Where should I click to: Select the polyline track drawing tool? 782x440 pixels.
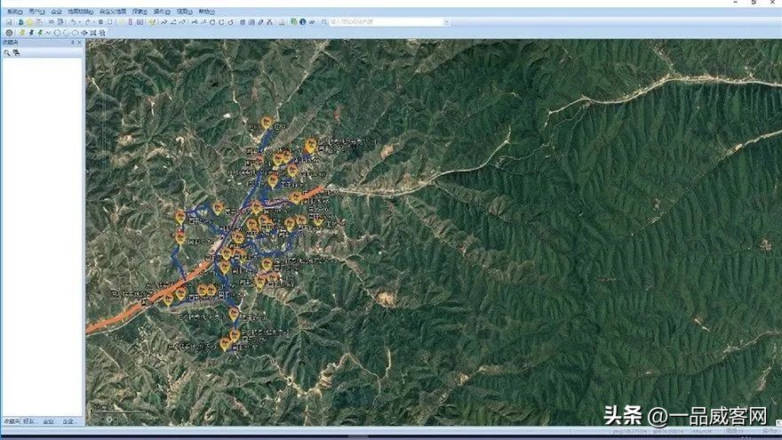[48, 32]
